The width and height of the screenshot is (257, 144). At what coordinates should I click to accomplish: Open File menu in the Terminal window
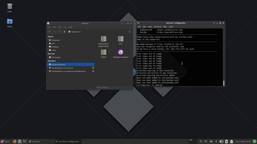139,27
